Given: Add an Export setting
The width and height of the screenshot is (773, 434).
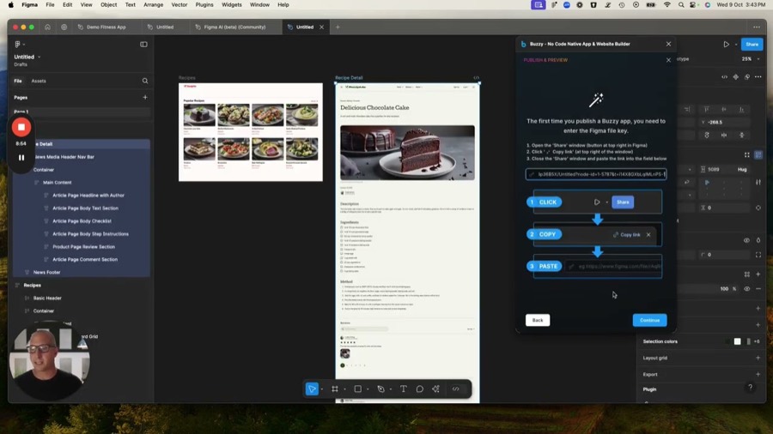Looking at the screenshot, I should coord(758,375).
